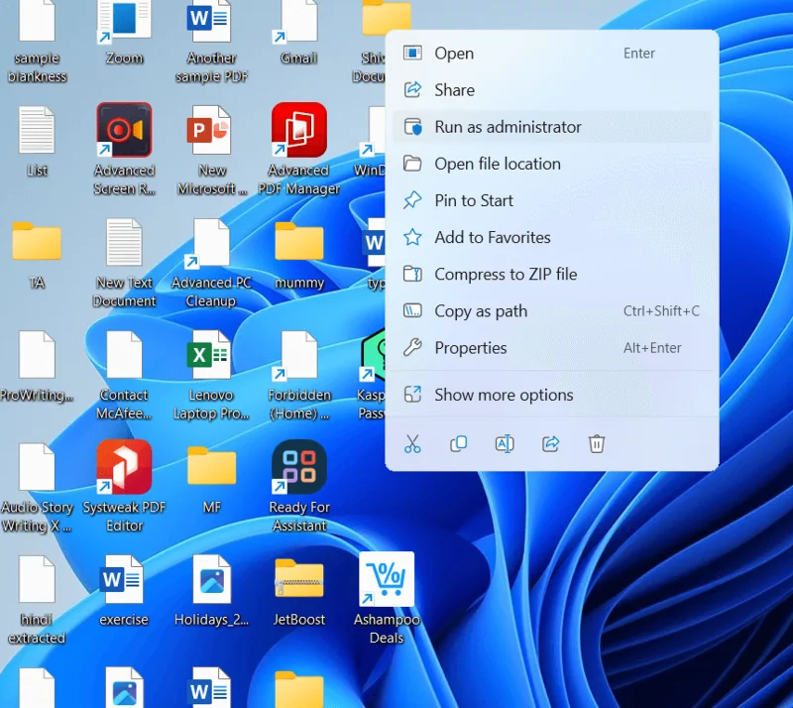793x708 pixels.
Task: Select the Rename icon in the context menu
Action: pos(505,444)
